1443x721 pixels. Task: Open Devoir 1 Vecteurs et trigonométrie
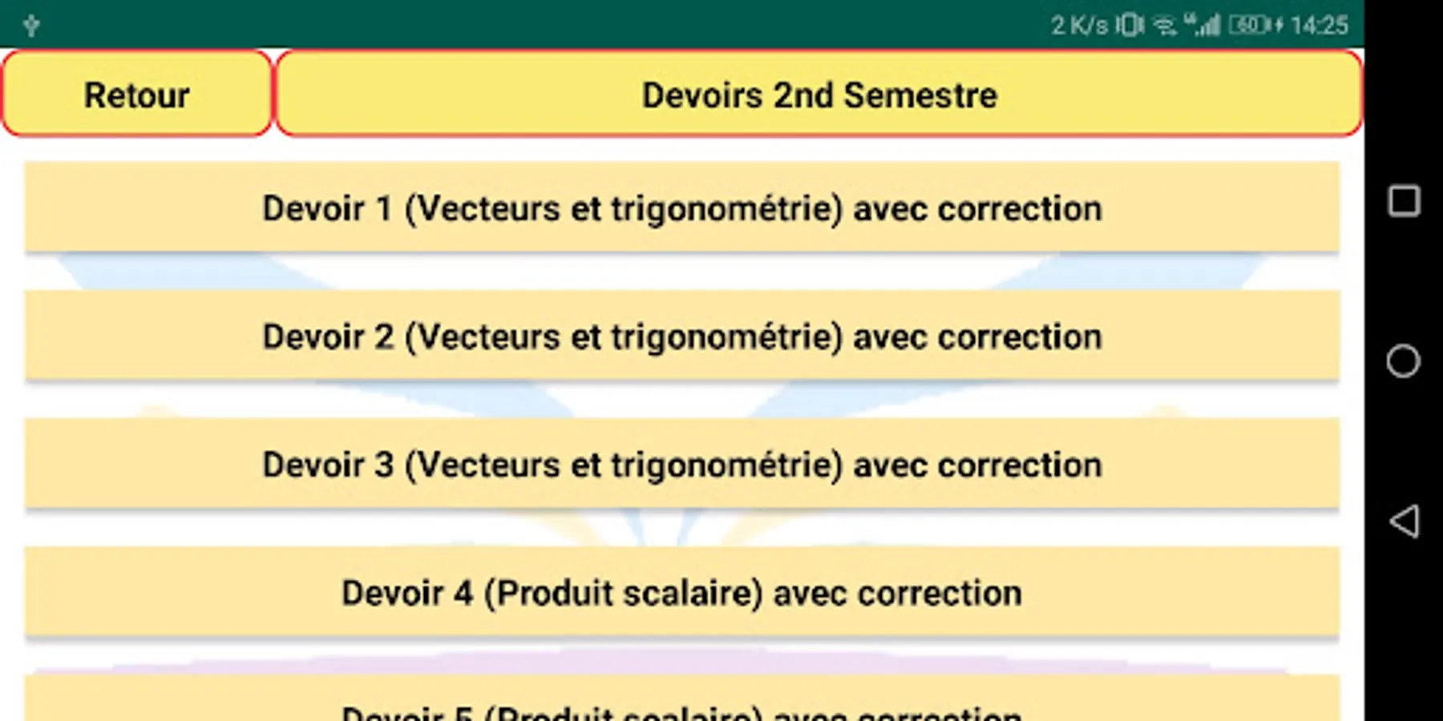[681, 208]
